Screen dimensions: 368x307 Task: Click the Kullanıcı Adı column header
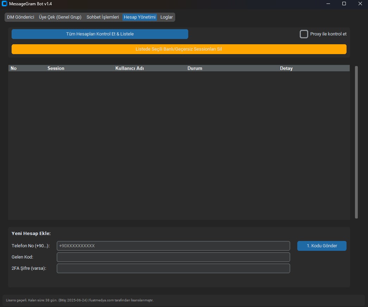pyautogui.click(x=129, y=68)
